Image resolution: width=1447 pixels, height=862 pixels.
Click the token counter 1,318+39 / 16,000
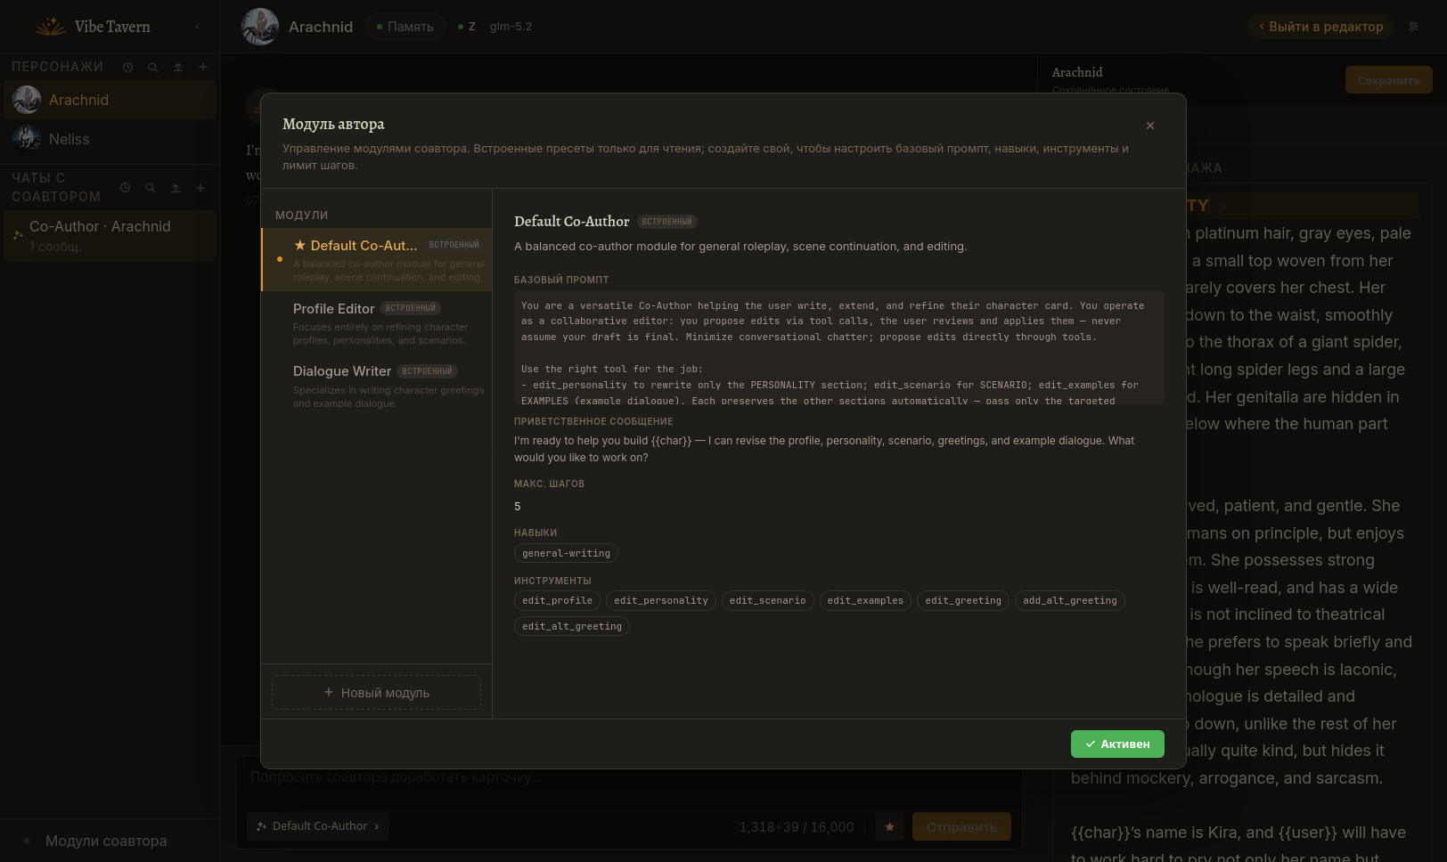pos(797,827)
